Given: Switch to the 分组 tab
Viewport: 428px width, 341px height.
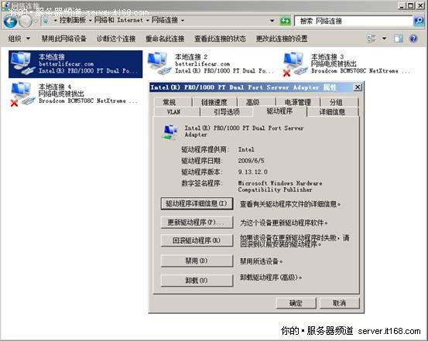Looking at the screenshot, I should point(339,102).
